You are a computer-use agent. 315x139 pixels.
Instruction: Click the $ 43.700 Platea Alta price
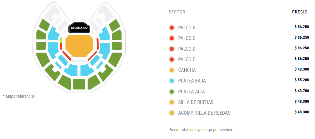[302, 91]
